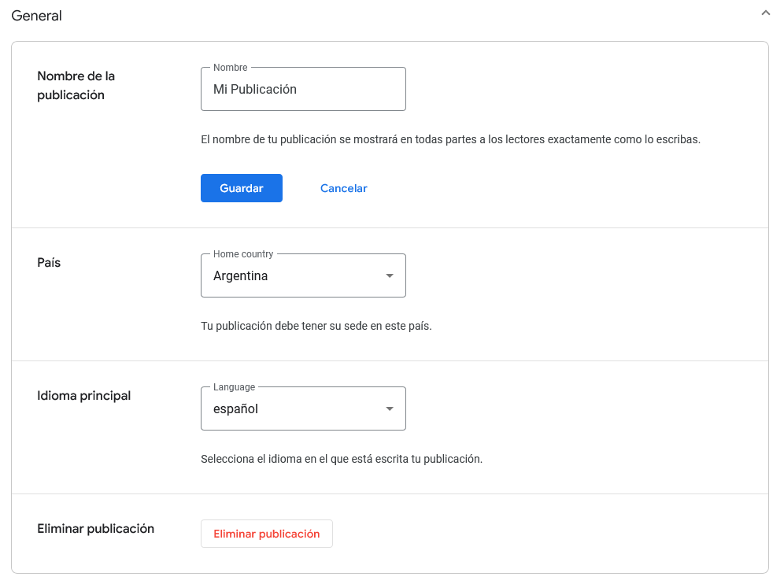This screenshot has width=784, height=584.
Task: Click the Language dropdown arrow icon
Action: pos(389,409)
